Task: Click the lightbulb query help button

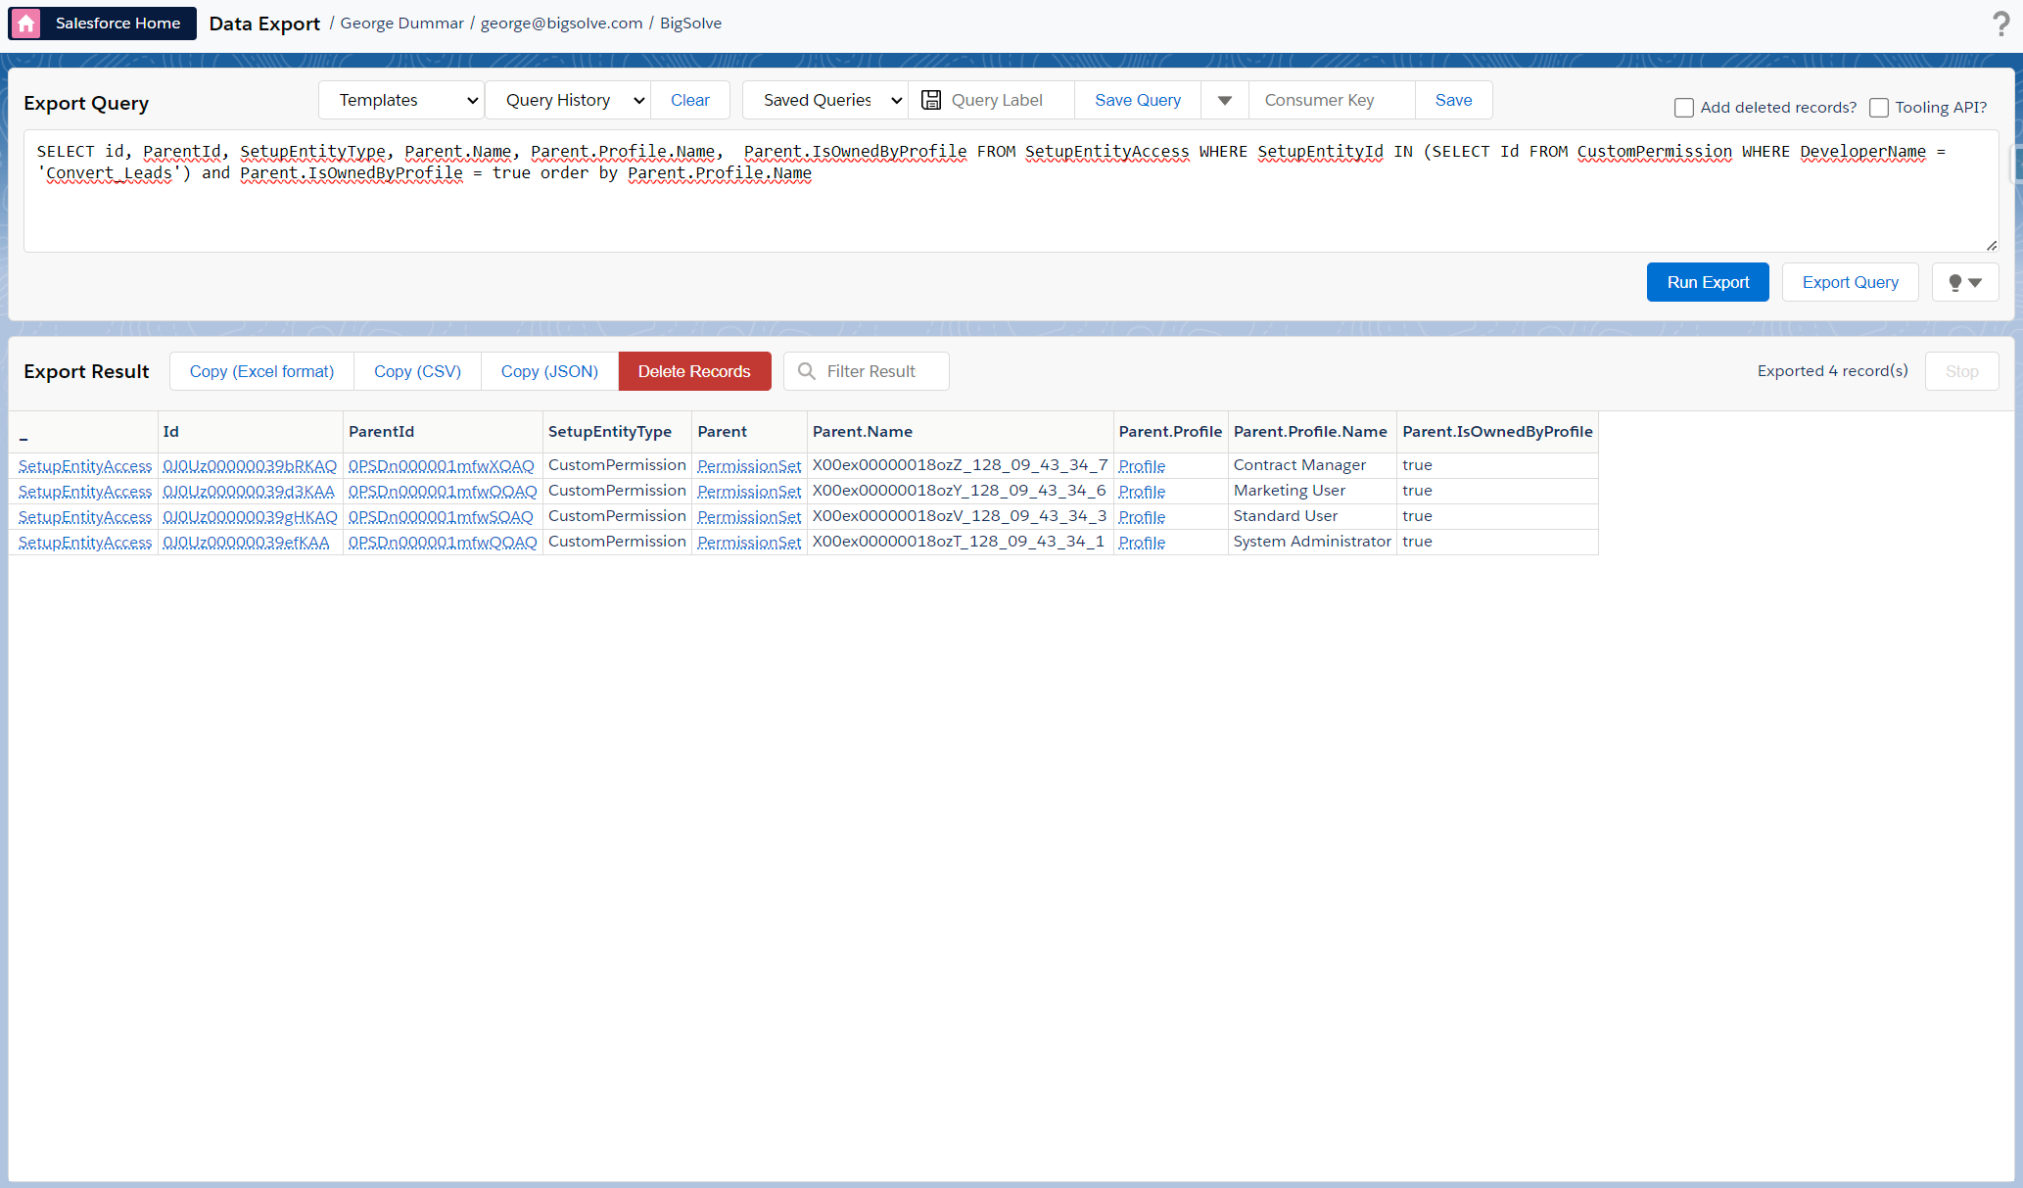Action: (1964, 282)
